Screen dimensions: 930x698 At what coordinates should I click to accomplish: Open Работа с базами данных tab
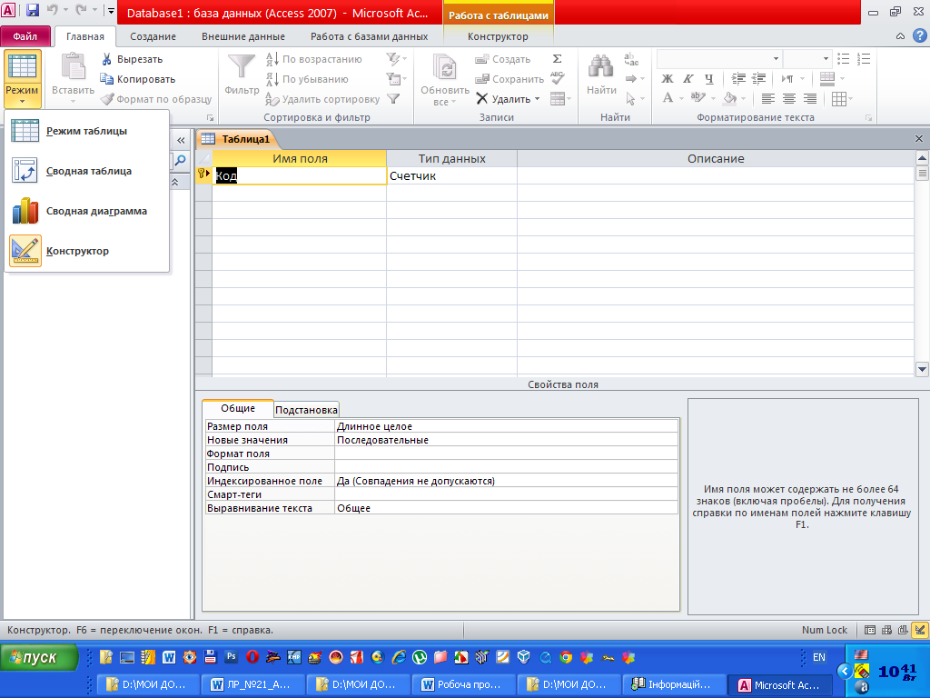click(x=369, y=36)
